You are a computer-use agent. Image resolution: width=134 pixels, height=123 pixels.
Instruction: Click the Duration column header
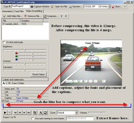[32, 21]
